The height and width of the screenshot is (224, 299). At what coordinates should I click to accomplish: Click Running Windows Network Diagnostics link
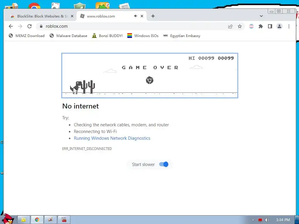tap(112, 138)
